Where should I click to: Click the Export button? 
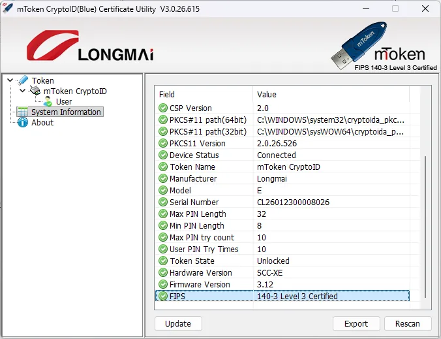click(x=356, y=323)
